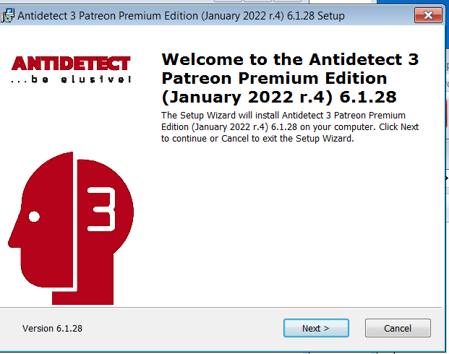
Task: Click the installer icon in the title bar
Action: pyautogui.click(x=7, y=15)
